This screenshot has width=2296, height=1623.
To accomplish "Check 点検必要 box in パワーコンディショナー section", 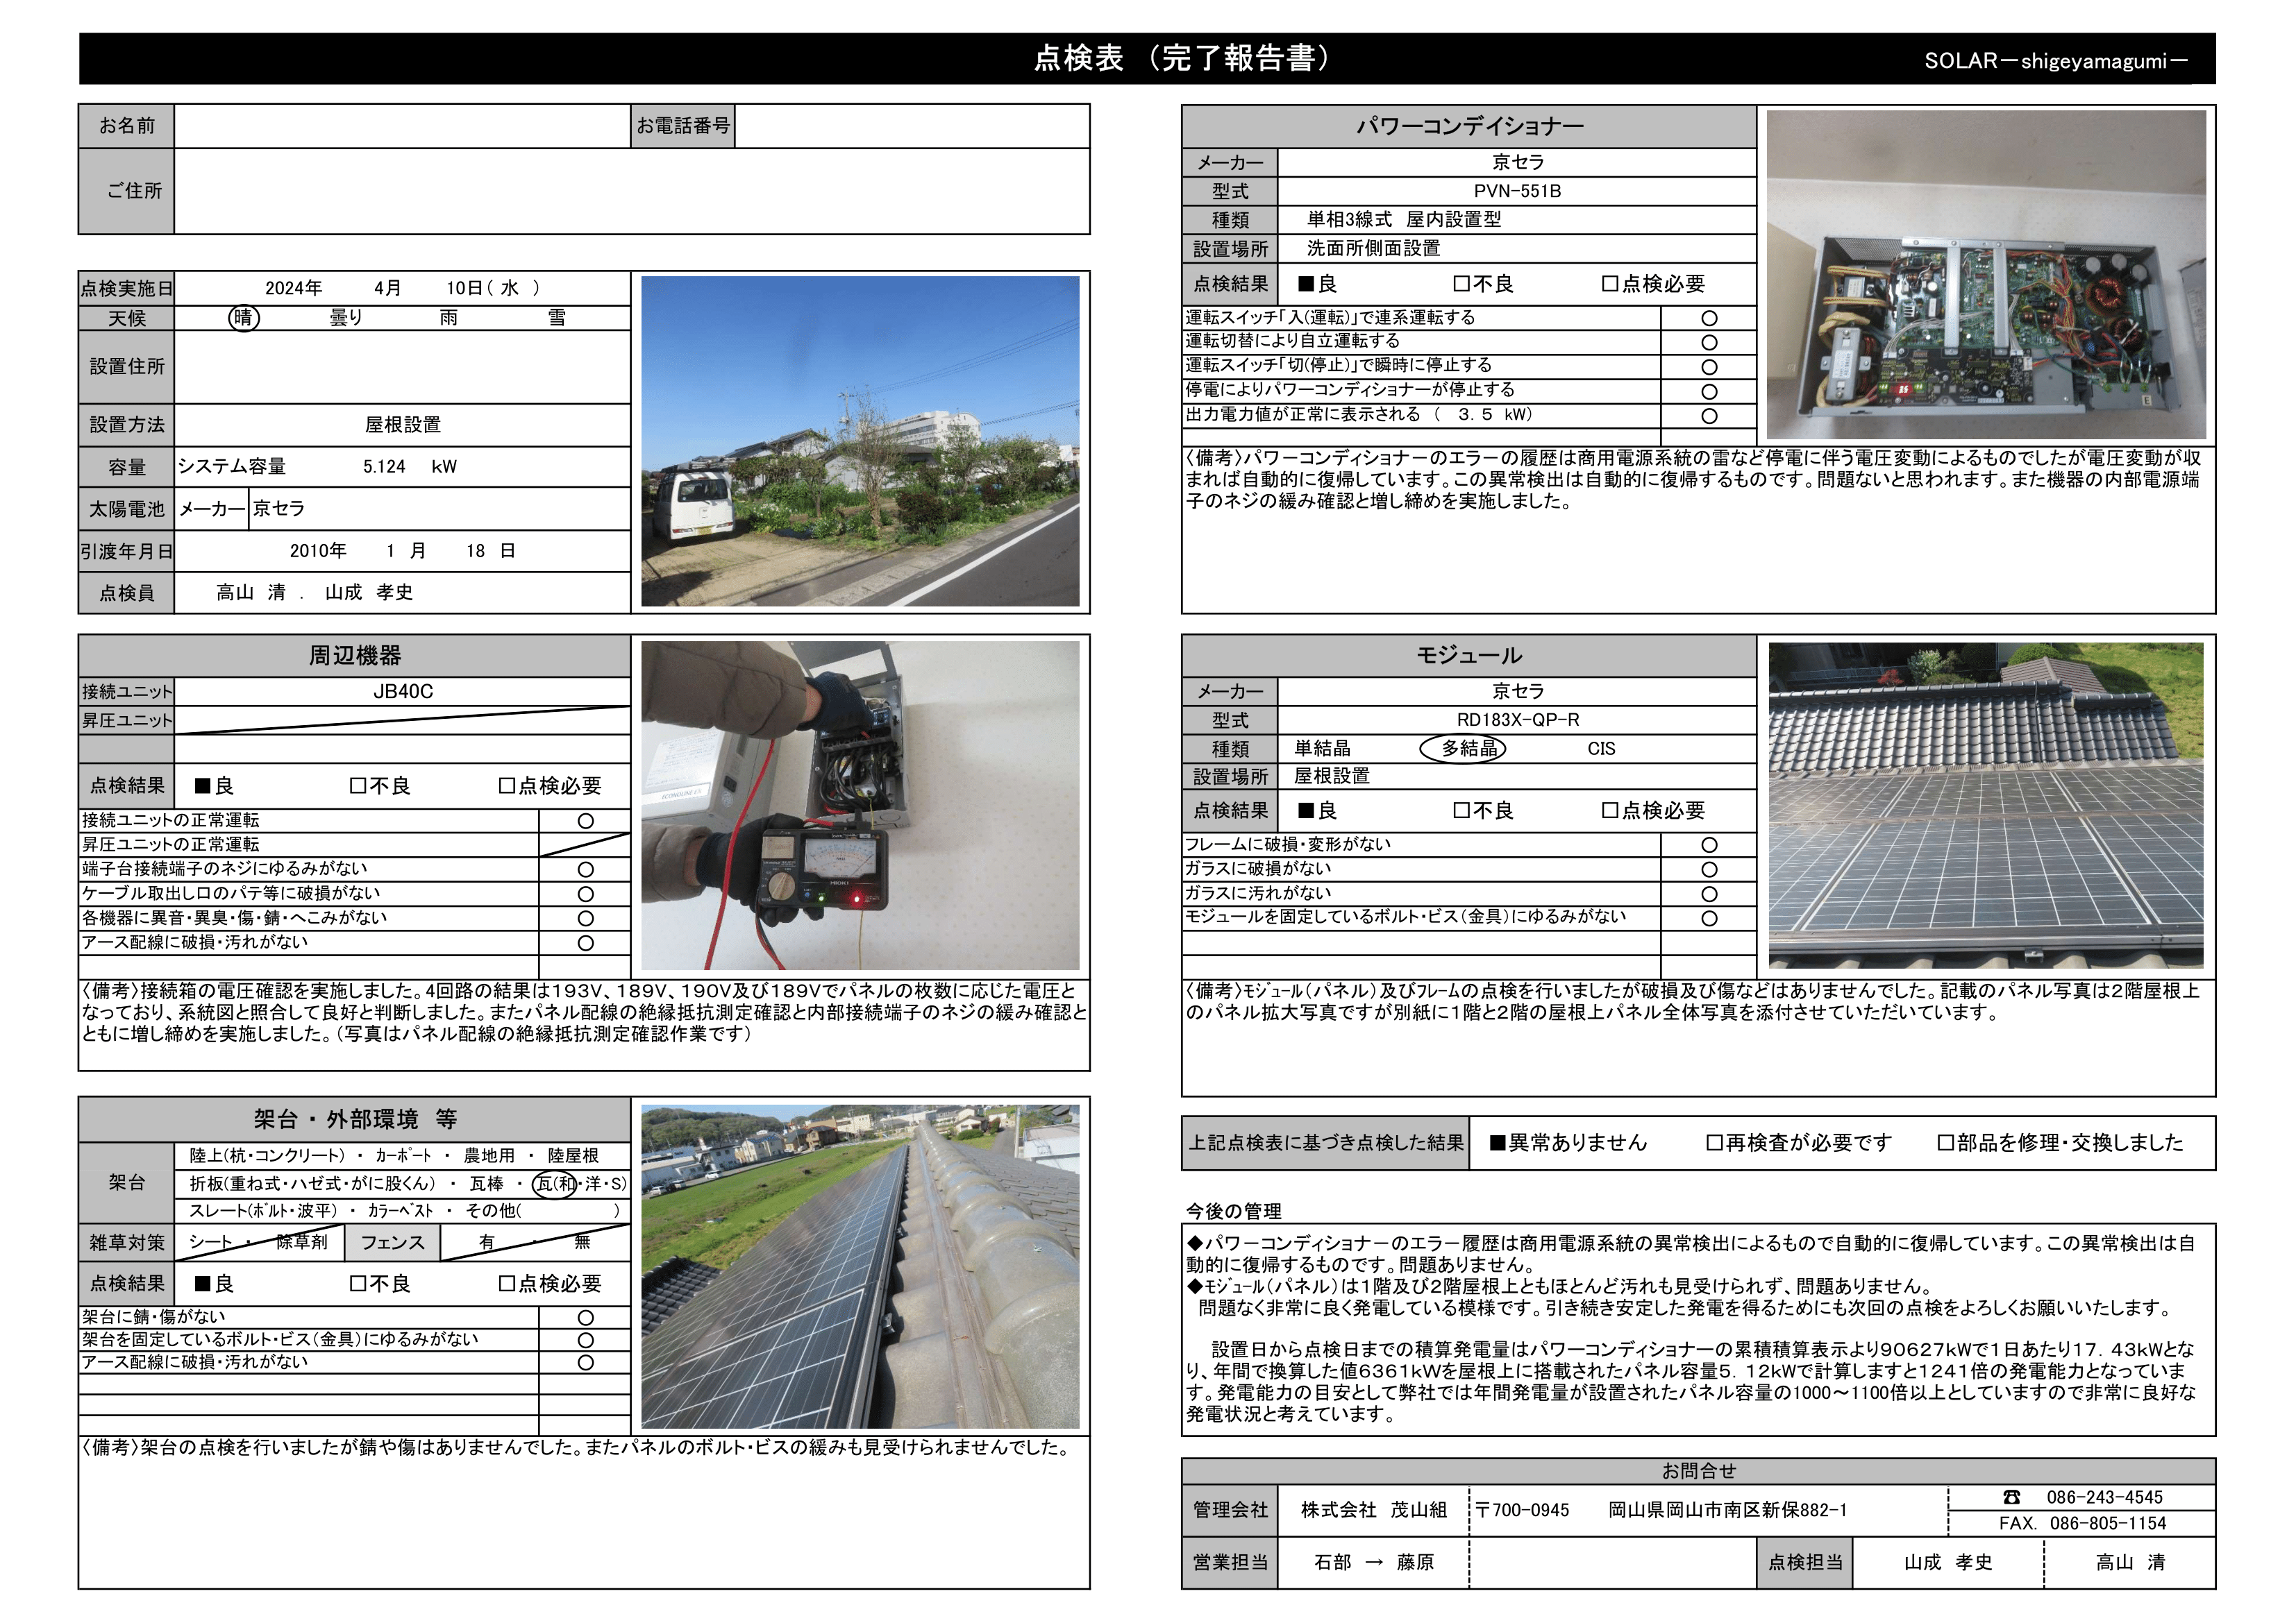I will (x=1610, y=284).
